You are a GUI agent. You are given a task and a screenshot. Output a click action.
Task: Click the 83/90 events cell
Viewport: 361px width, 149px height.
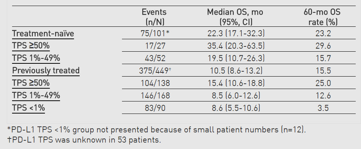point(154,108)
